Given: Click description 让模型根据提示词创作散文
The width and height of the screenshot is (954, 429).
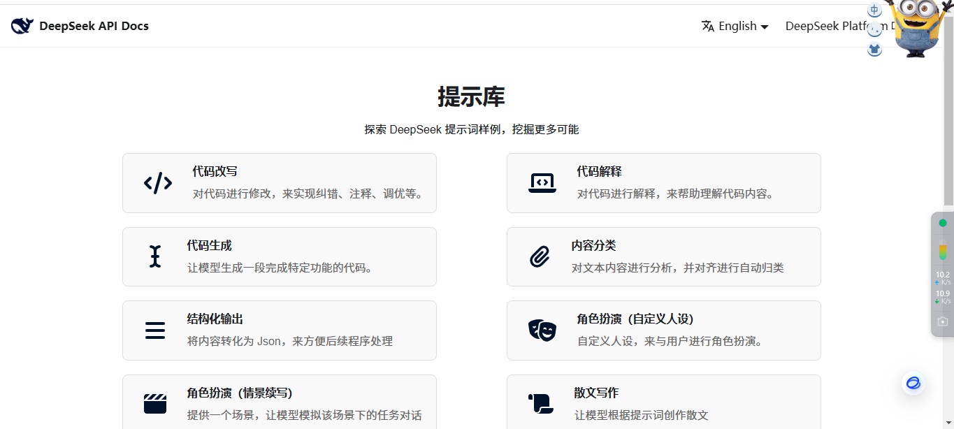Looking at the screenshot, I should point(641,415).
